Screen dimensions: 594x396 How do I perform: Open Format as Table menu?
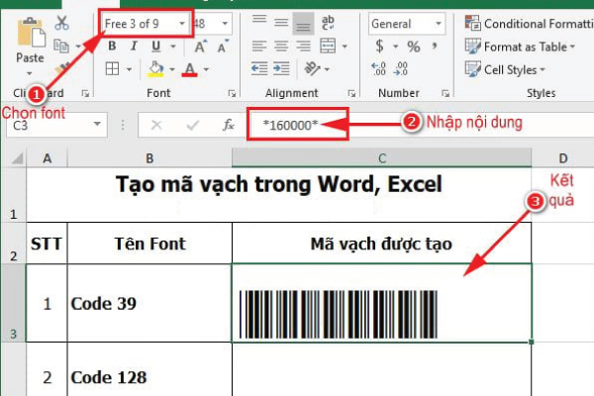520,47
